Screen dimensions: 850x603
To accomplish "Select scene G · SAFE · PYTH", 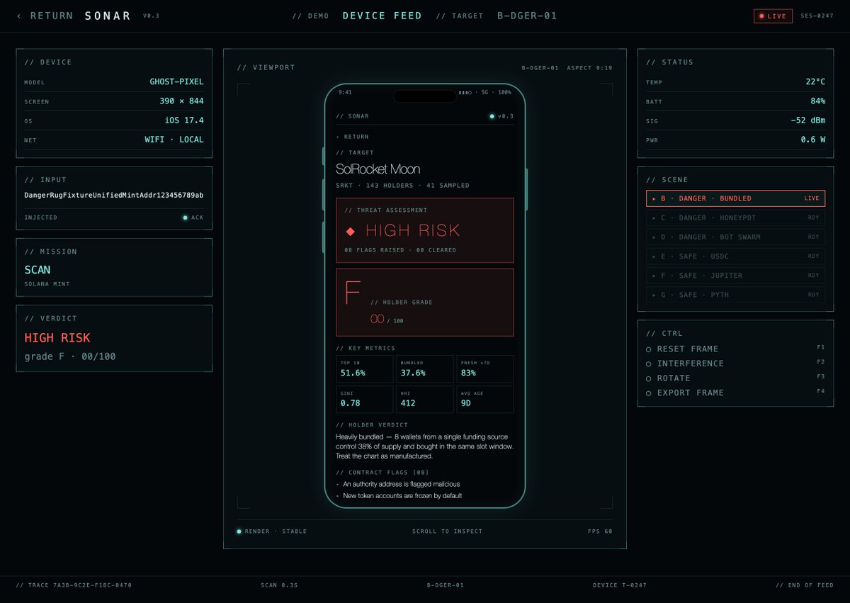I will pos(735,294).
